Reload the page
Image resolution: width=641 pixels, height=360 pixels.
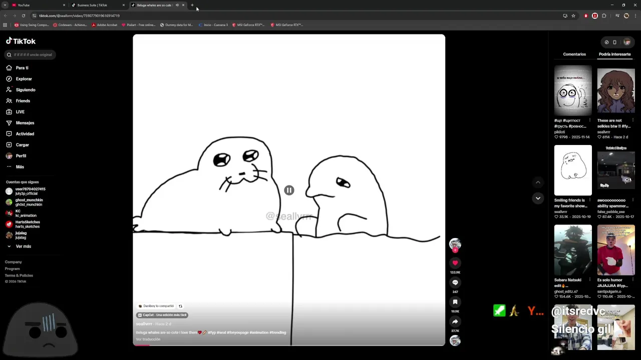[23, 15]
